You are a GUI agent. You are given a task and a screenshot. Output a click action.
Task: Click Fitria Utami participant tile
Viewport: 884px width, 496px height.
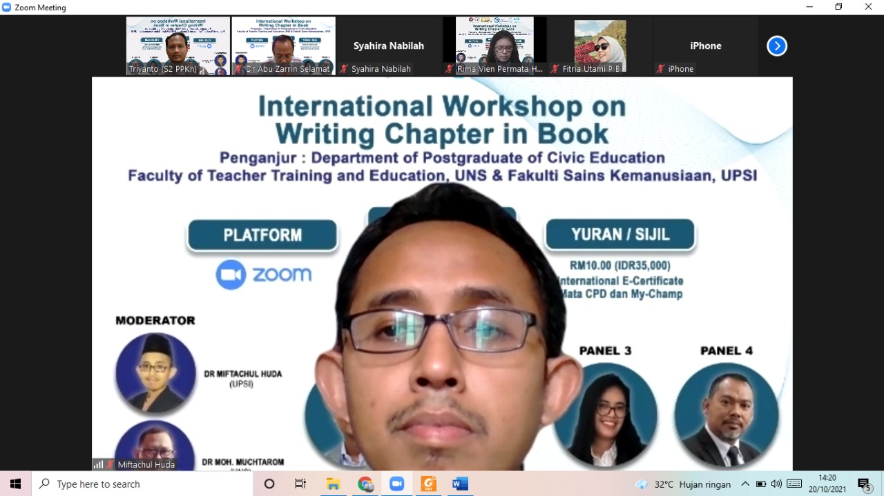pyautogui.click(x=600, y=46)
